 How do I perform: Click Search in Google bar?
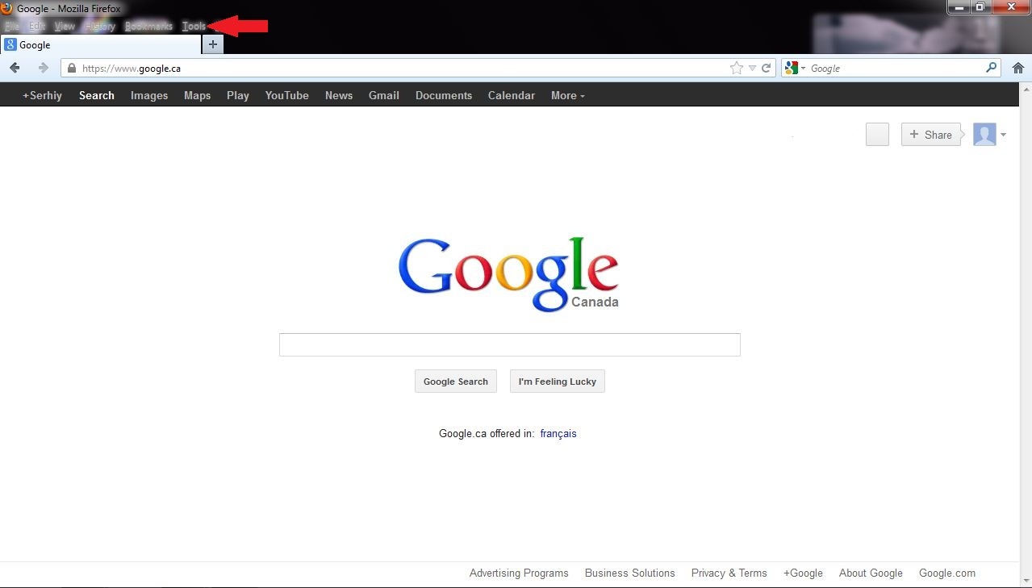pyautogui.click(x=97, y=95)
